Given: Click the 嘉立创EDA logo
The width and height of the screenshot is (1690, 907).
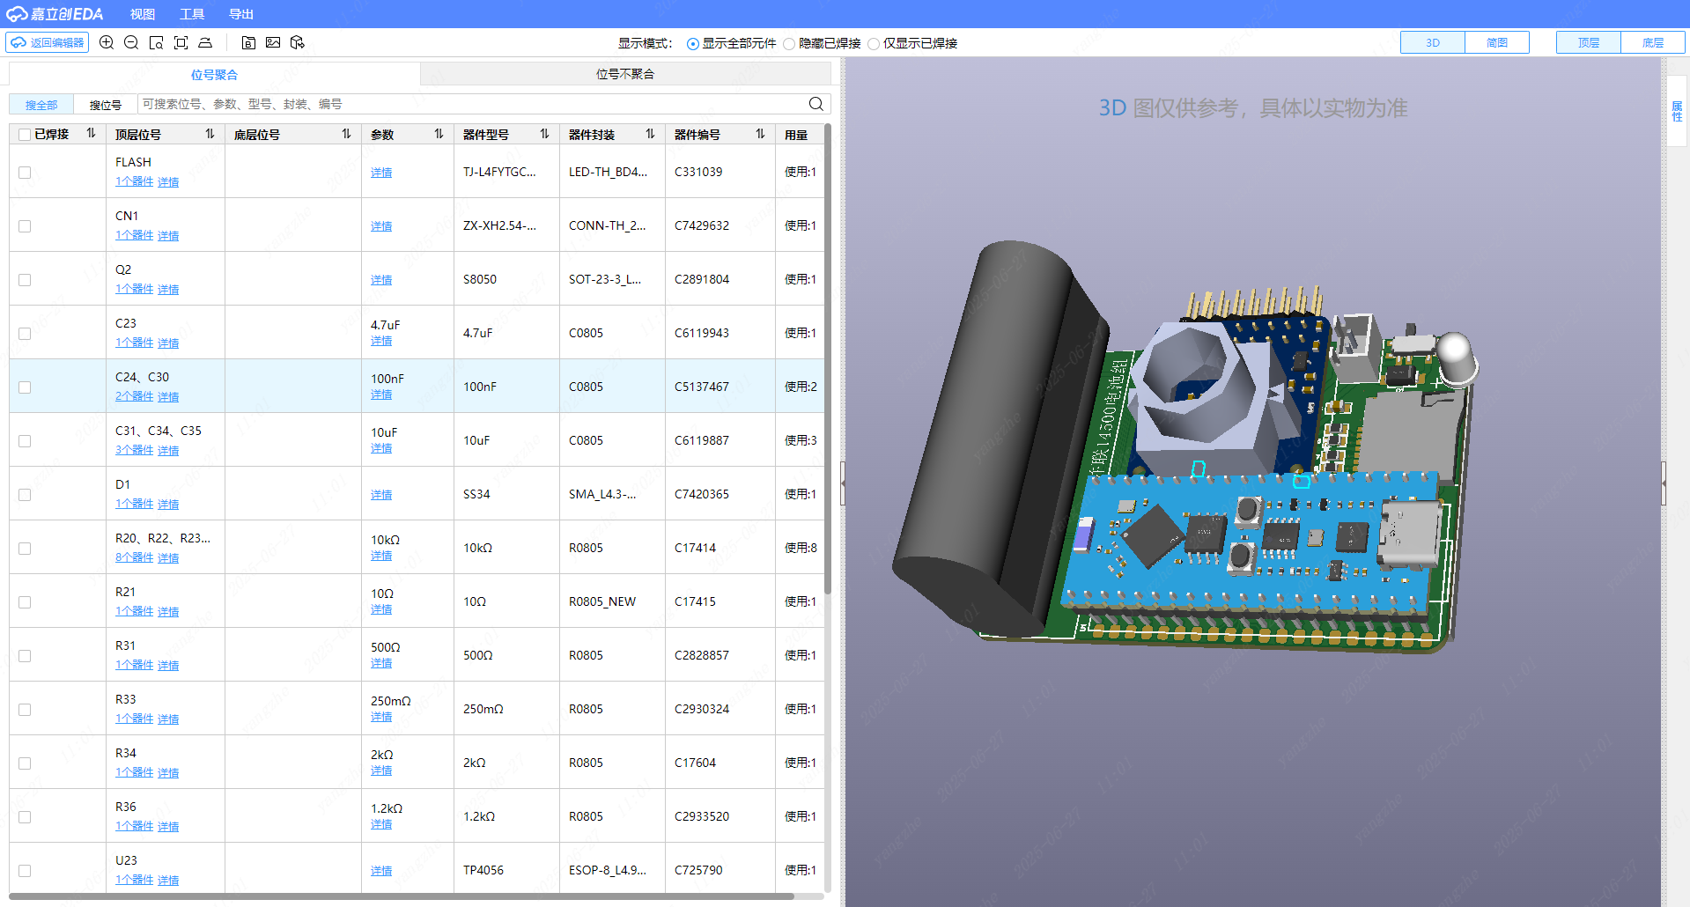Looking at the screenshot, I should point(55,14).
